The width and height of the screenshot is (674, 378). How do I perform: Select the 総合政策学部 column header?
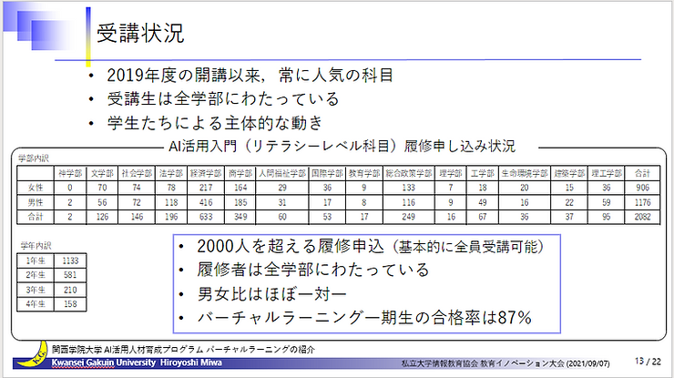pos(405,171)
